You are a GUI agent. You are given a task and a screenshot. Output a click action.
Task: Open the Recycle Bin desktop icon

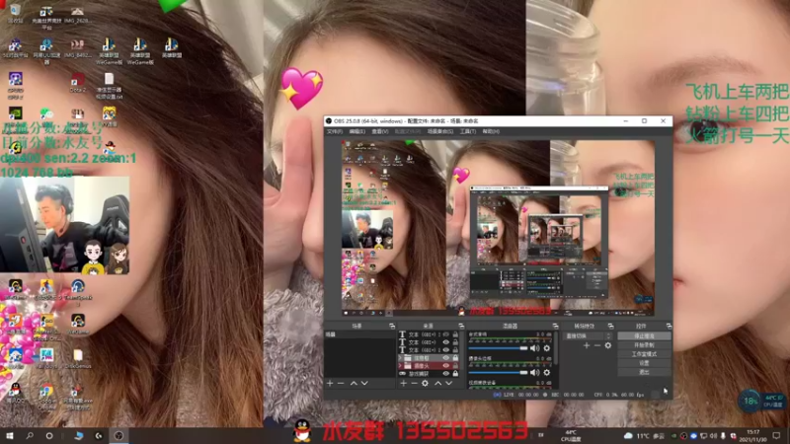coord(15,14)
